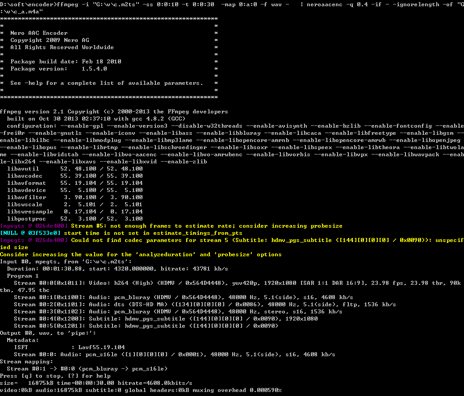Click 'Package build date: Feb 18 2010' line
Screen dimensions: 464x396
66,62
